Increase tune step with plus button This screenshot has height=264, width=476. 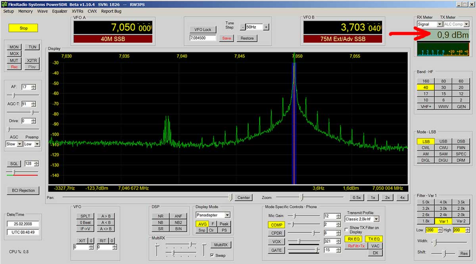point(266,27)
